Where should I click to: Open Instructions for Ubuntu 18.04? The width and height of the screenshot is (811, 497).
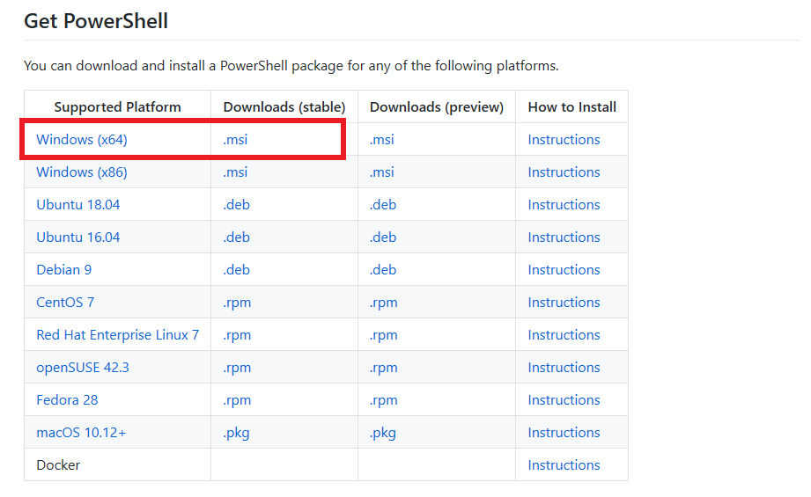[x=564, y=205]
